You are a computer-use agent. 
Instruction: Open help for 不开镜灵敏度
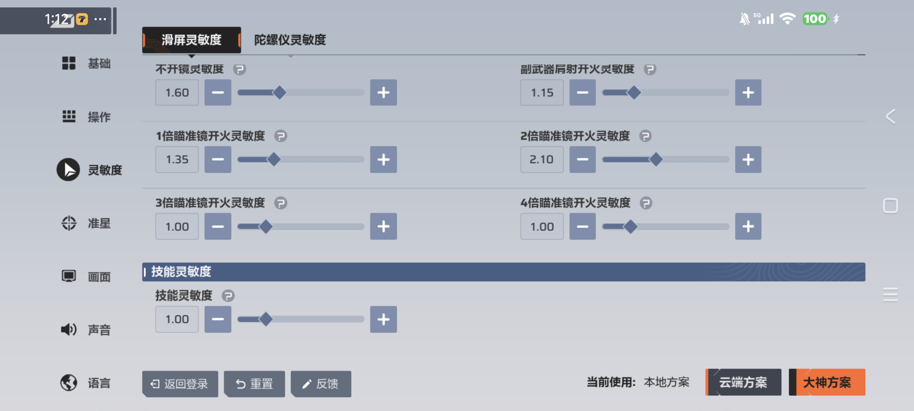click(x=240, y=69)
